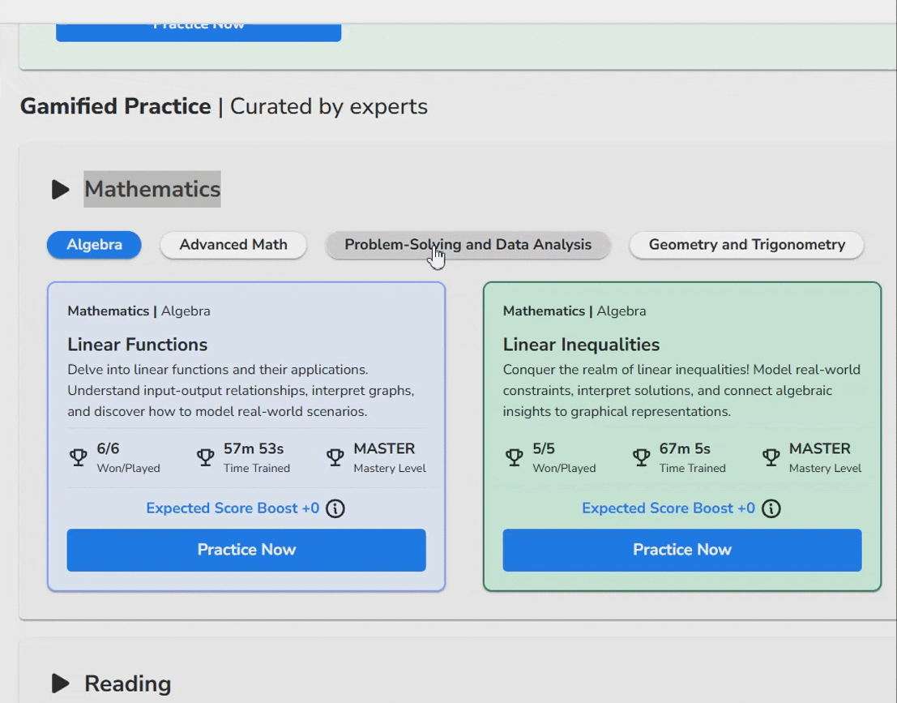The image size is (897, 703).
Task: Click the trophy icon beside Won/Played on Linear Inequalities
Action: click(x=514, y=457)
